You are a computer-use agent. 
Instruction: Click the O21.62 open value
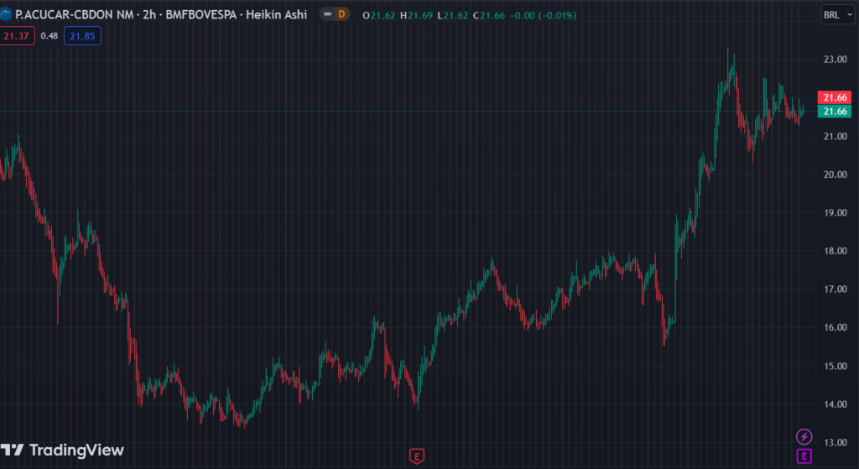pyautogui.click(x=378, y=15)
